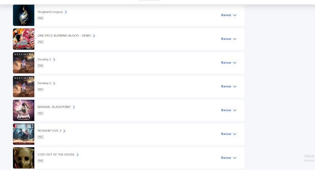Open the NARAKA: BLADEPOINT link
Screen dimensions: 315x170
(56, 107)
